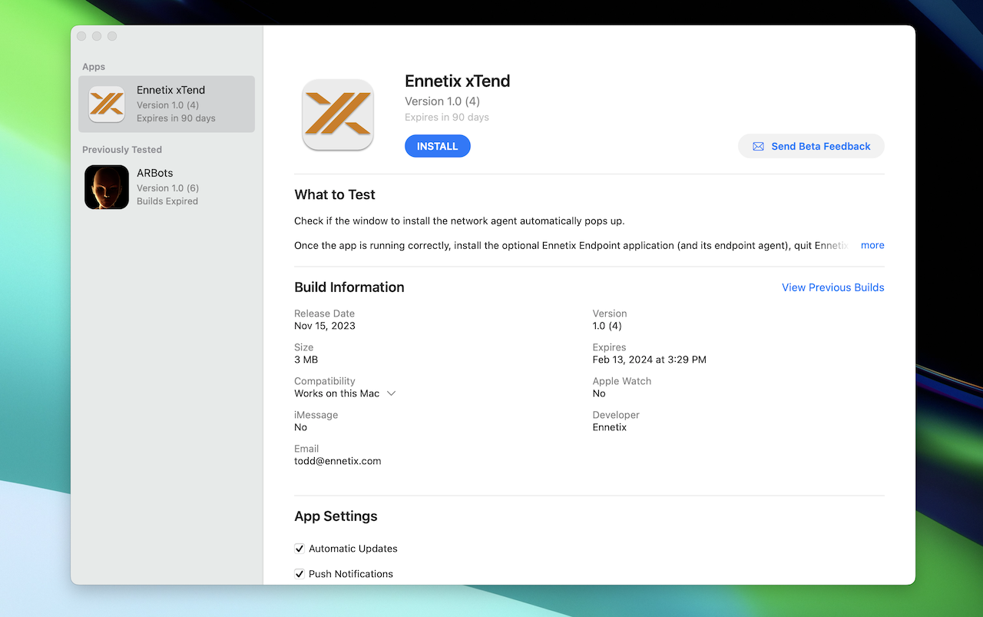Select Ennetix xTend icon in sidebar

click(107, 104)
